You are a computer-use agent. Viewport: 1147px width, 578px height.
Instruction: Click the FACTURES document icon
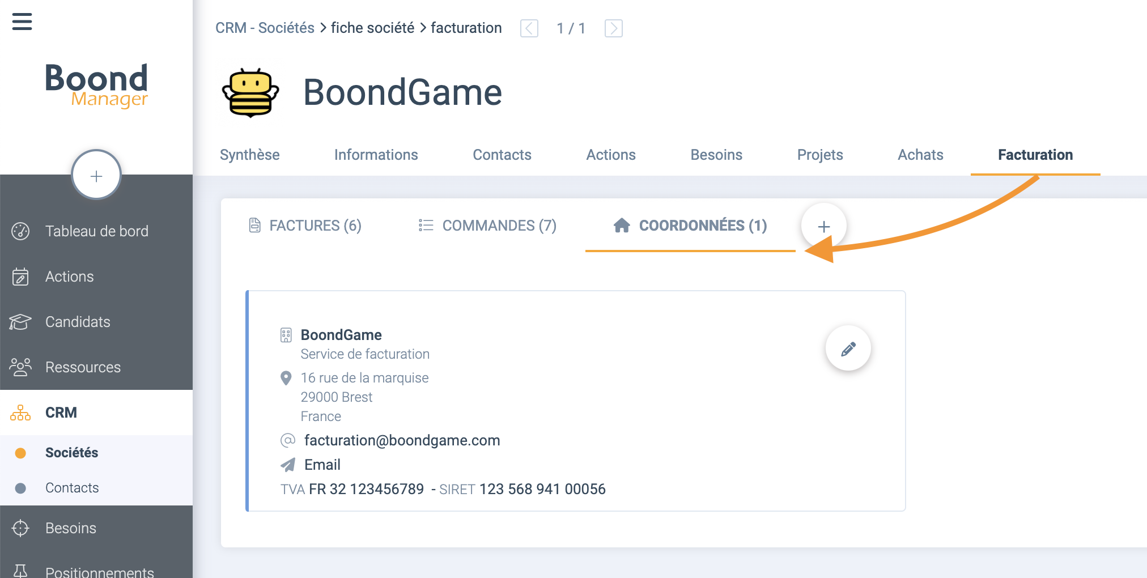pyautogui.click(x=255, y=226)
